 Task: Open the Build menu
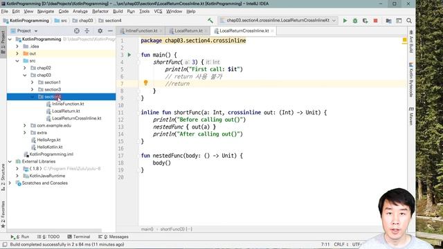click(118, 11)
